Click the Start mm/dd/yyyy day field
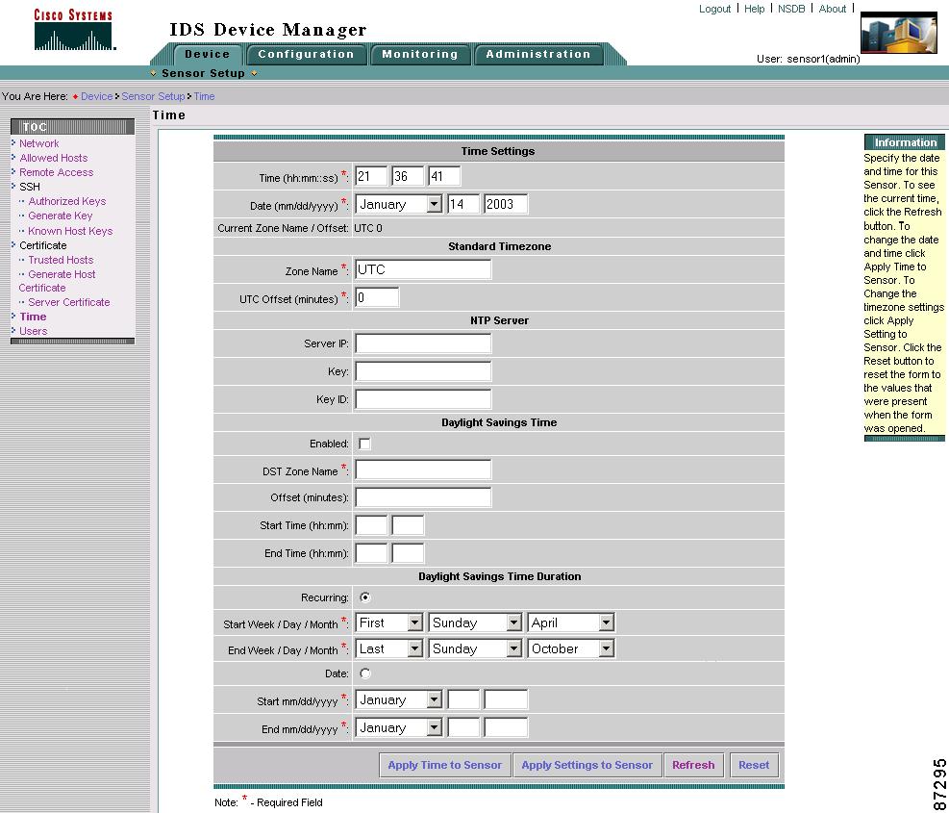This screenshot has height=813, width=949. [x=463, y=699]
